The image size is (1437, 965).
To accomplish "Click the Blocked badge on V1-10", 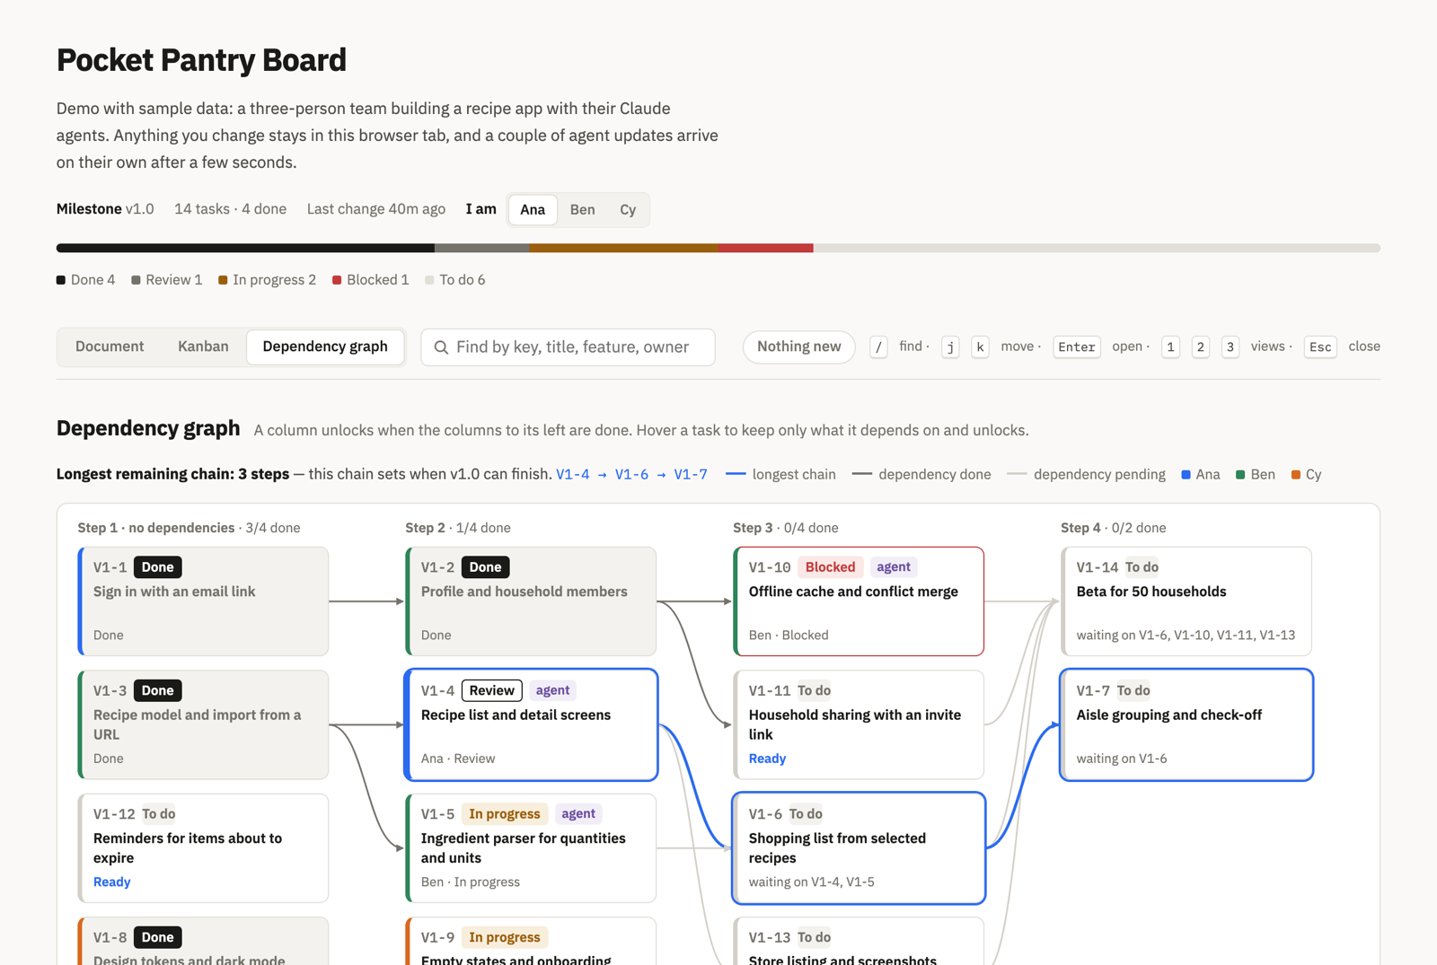I will coord(830,567).
